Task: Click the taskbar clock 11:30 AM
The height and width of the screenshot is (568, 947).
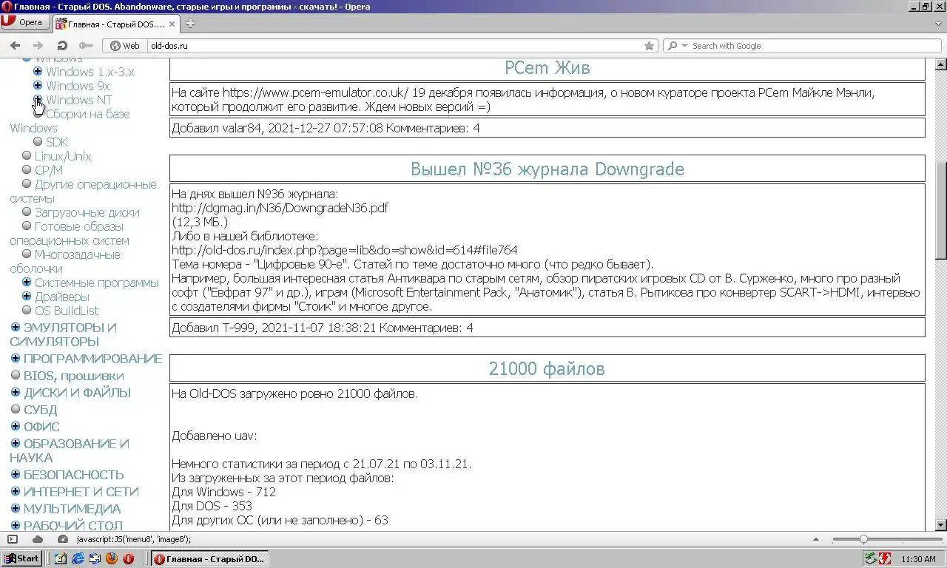Action: (x=918, y=559)
